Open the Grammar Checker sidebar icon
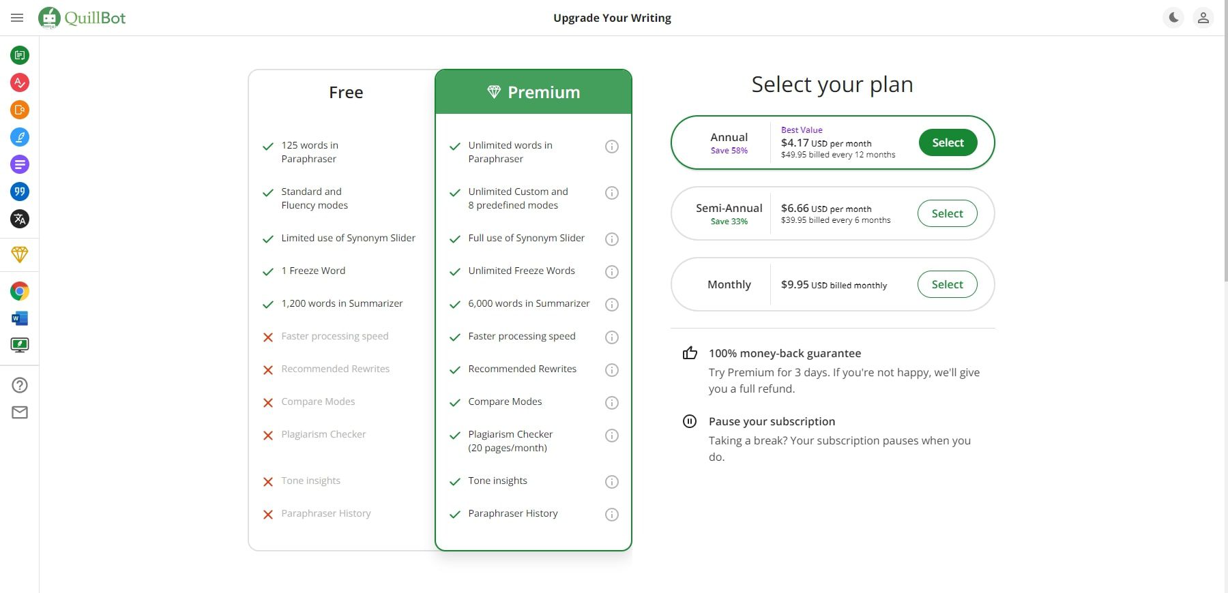The height and width of the screenshot is (593, 1228). pos(20,82)
